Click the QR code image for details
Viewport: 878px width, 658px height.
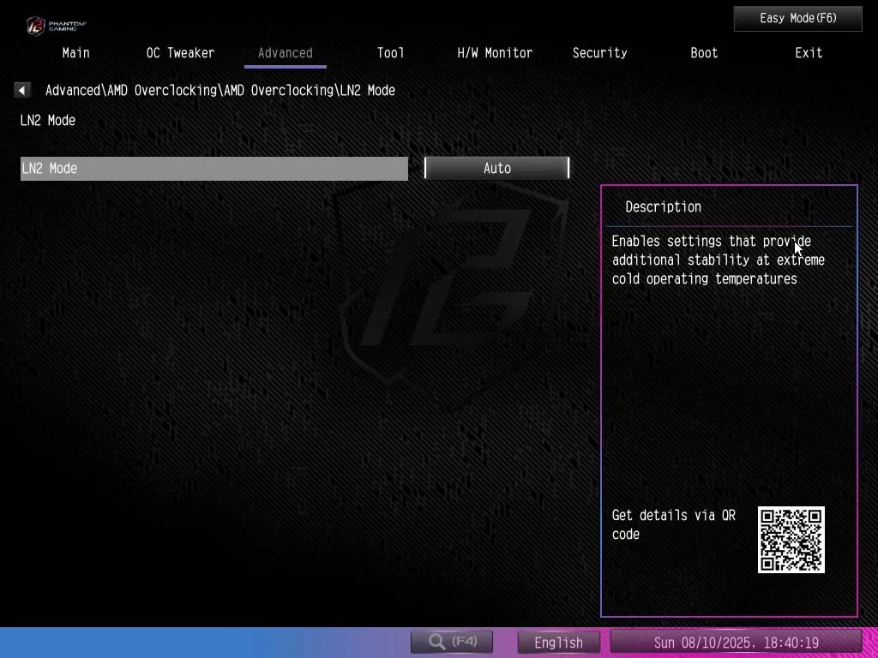coord(791,540)
